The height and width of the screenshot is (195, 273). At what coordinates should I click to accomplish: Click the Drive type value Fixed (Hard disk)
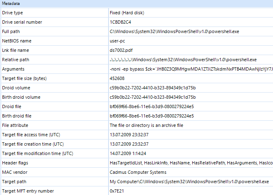[127, 13]
